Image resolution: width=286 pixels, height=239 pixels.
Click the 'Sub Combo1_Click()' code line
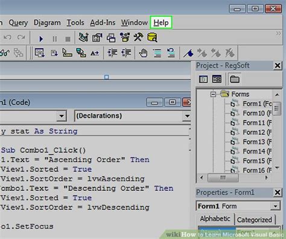(x=43, y=151)
